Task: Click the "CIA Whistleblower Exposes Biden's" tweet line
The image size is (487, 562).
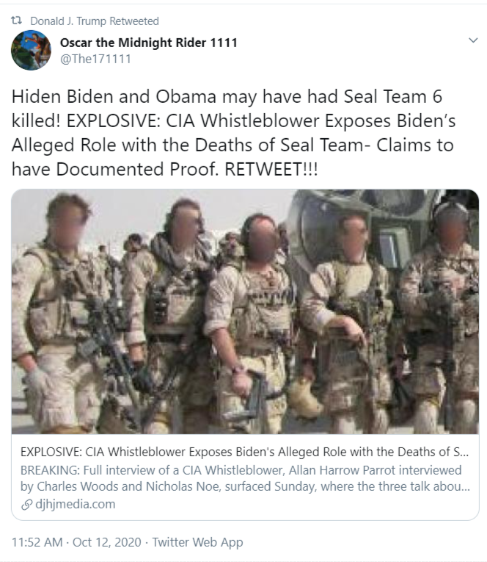Action: click(x=311, y=120)
